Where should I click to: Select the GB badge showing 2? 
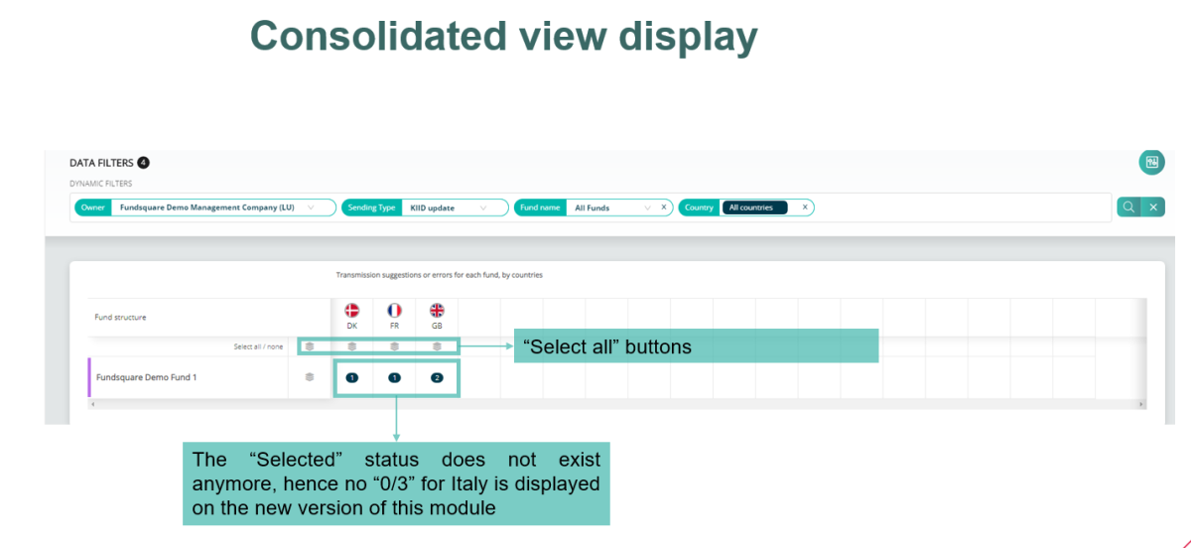click(x=437, y=377)
